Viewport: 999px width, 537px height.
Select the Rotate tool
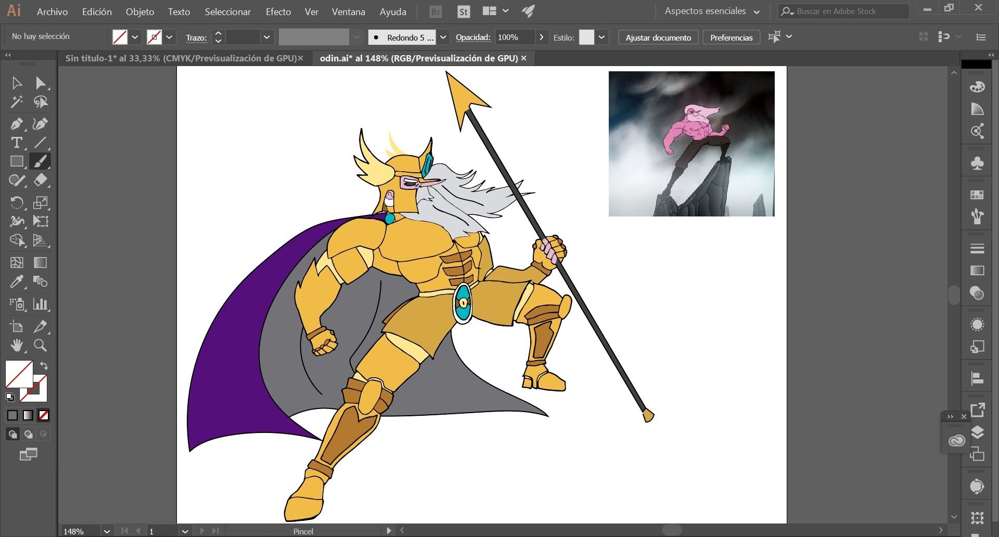[x=16, y=202]
